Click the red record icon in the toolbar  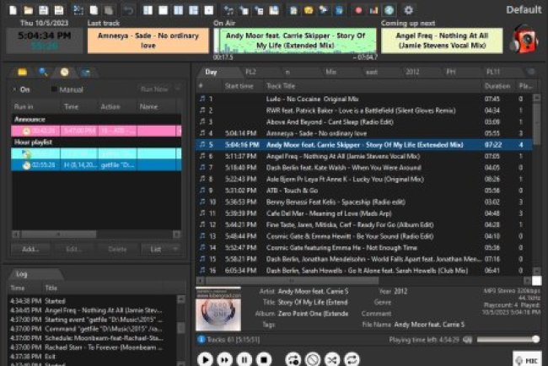[358, 10]
